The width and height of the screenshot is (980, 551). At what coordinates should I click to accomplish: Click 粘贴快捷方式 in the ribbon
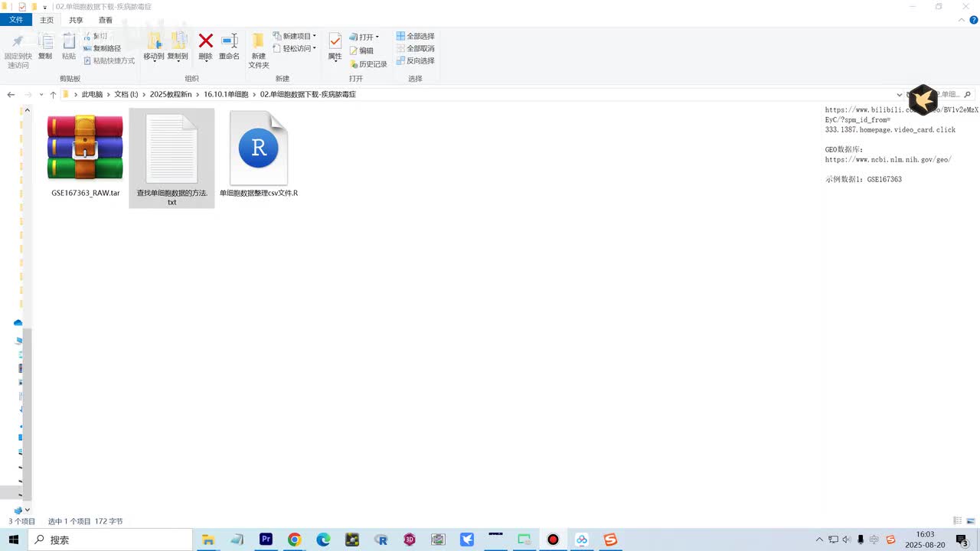(x=109, y=60)
